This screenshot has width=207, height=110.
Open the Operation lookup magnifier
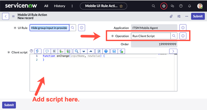[x=174, y=36]
